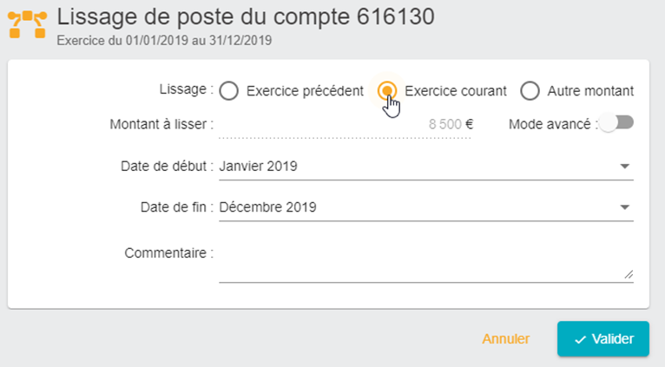Cancel with the Annuler link
The height and width of the screenshot is (367, 665).
click(506, 338)
